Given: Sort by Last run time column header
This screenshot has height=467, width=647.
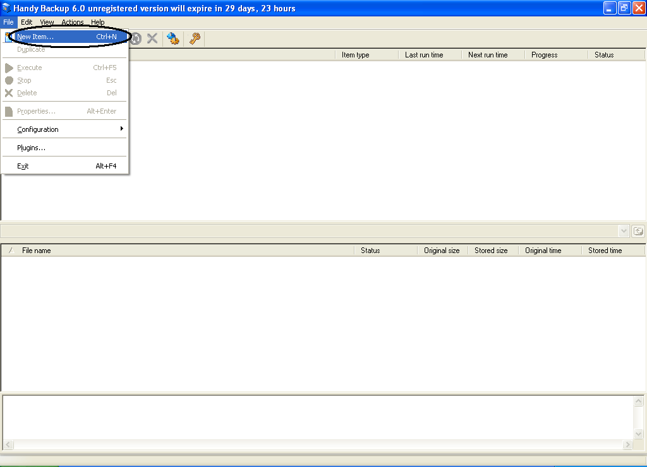Looking at the screenshot, I should coord(430,55).
